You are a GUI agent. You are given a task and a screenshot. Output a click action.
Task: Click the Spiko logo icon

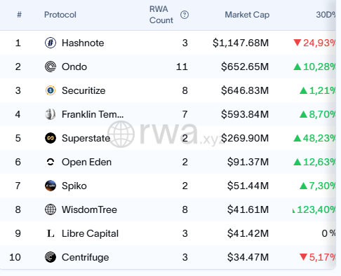[51, 186]
